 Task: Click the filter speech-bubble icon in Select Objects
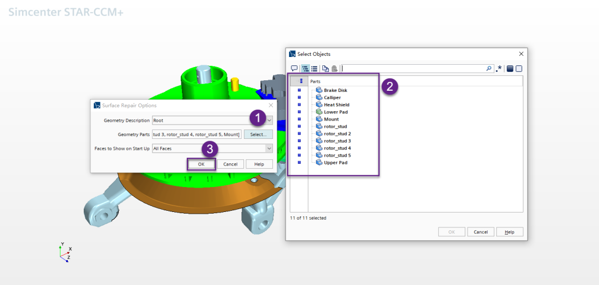(294, 69)
